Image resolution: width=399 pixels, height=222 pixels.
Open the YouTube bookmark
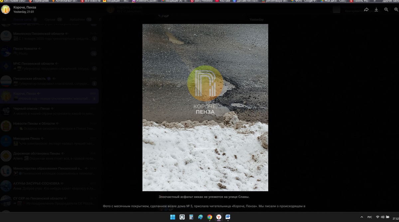pos(223,1)
